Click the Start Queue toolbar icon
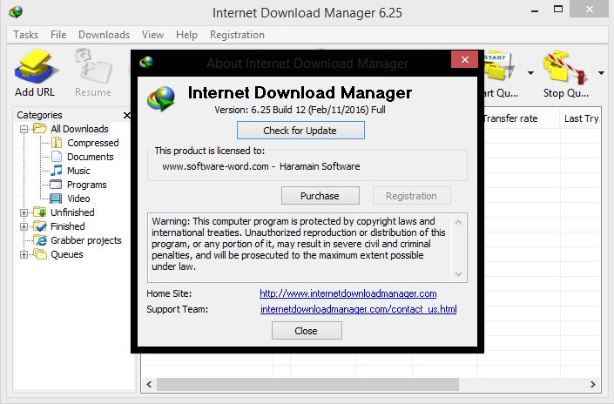 [x=500, y=67]
